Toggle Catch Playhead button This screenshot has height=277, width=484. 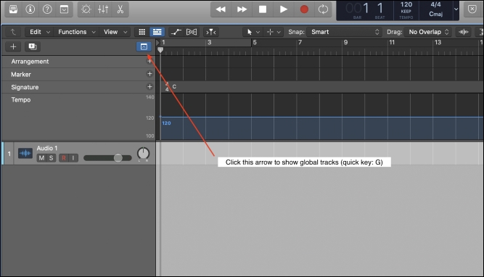[211, 32]
